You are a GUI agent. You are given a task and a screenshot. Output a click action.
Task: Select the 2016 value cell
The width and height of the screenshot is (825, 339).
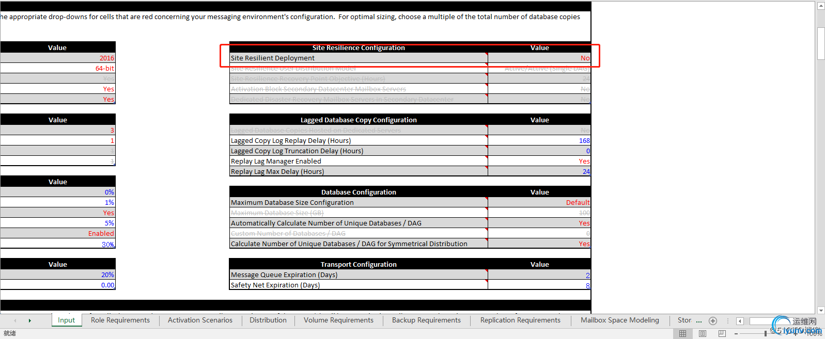pos(58,58)
